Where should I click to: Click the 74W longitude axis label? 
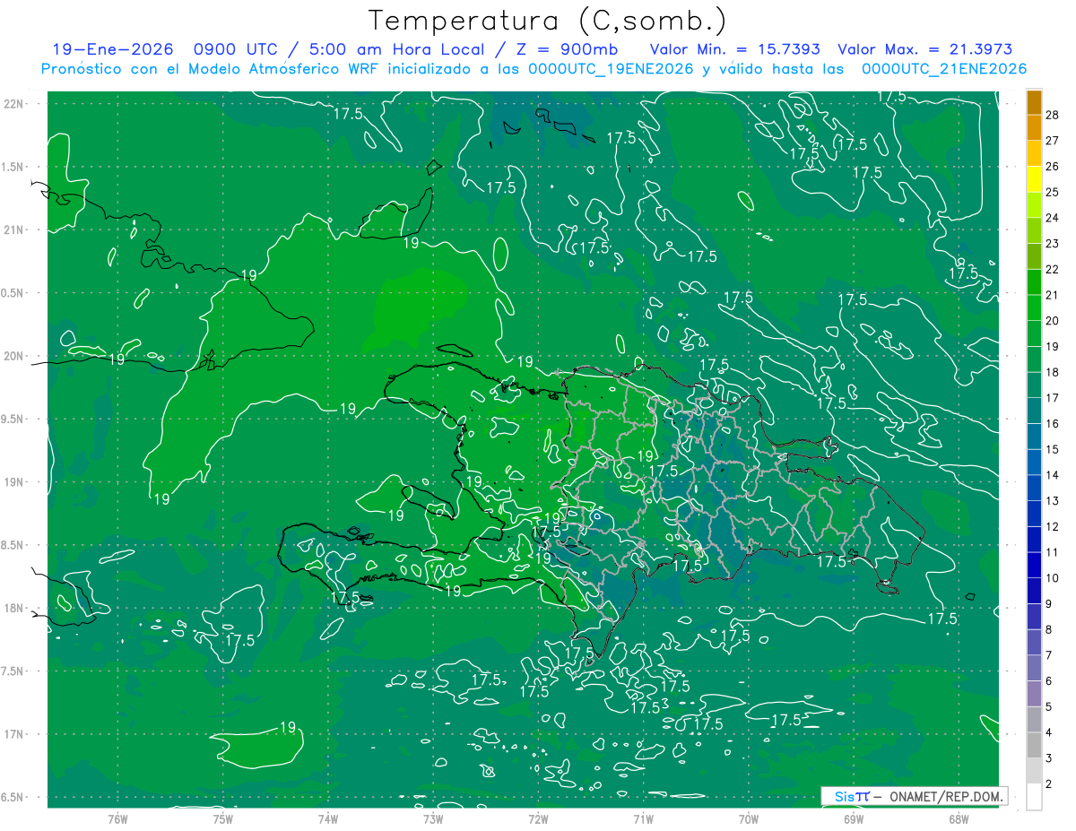(x=327, y=818)
